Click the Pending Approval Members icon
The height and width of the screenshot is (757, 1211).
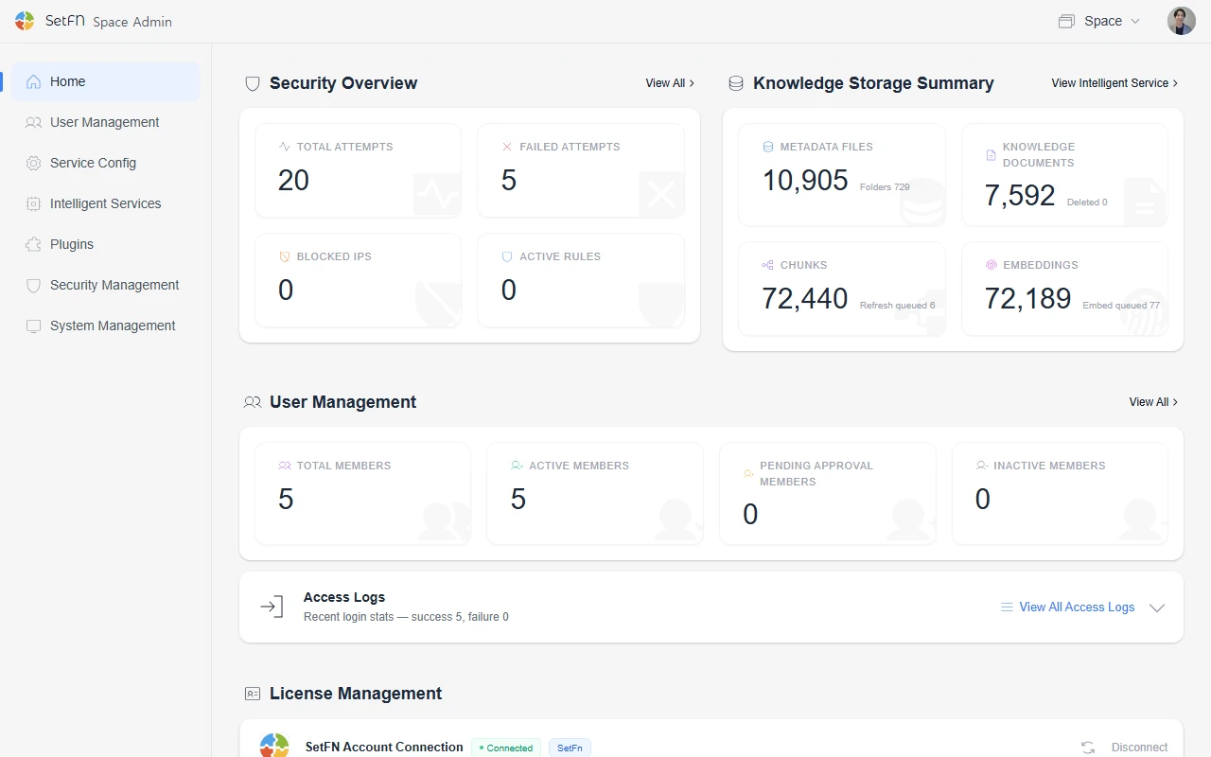pos(748,473)
